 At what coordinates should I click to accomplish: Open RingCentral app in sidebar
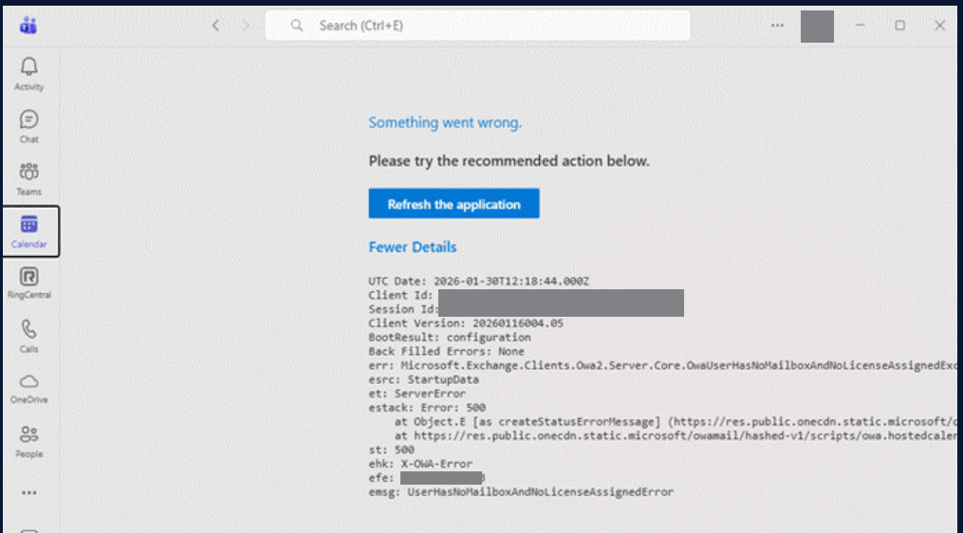(x=28, y=283)
